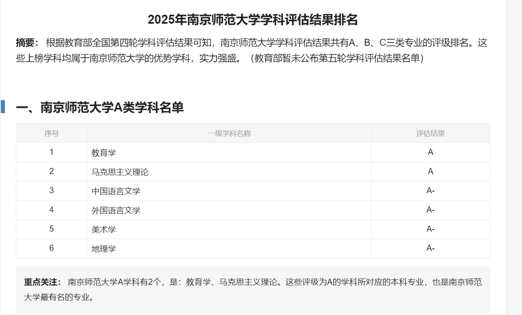522x315 pixels.
Task: Click sequence number 4 in the 外国语言文学 row
Action: coord(51,210)
